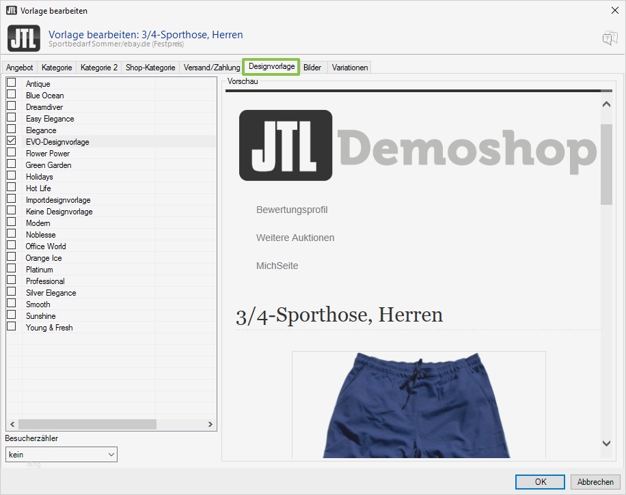The height and width of the screenshot is (495, 626).
Task: Enable the Sunshine design template
Action: click(x=10, y=315)
